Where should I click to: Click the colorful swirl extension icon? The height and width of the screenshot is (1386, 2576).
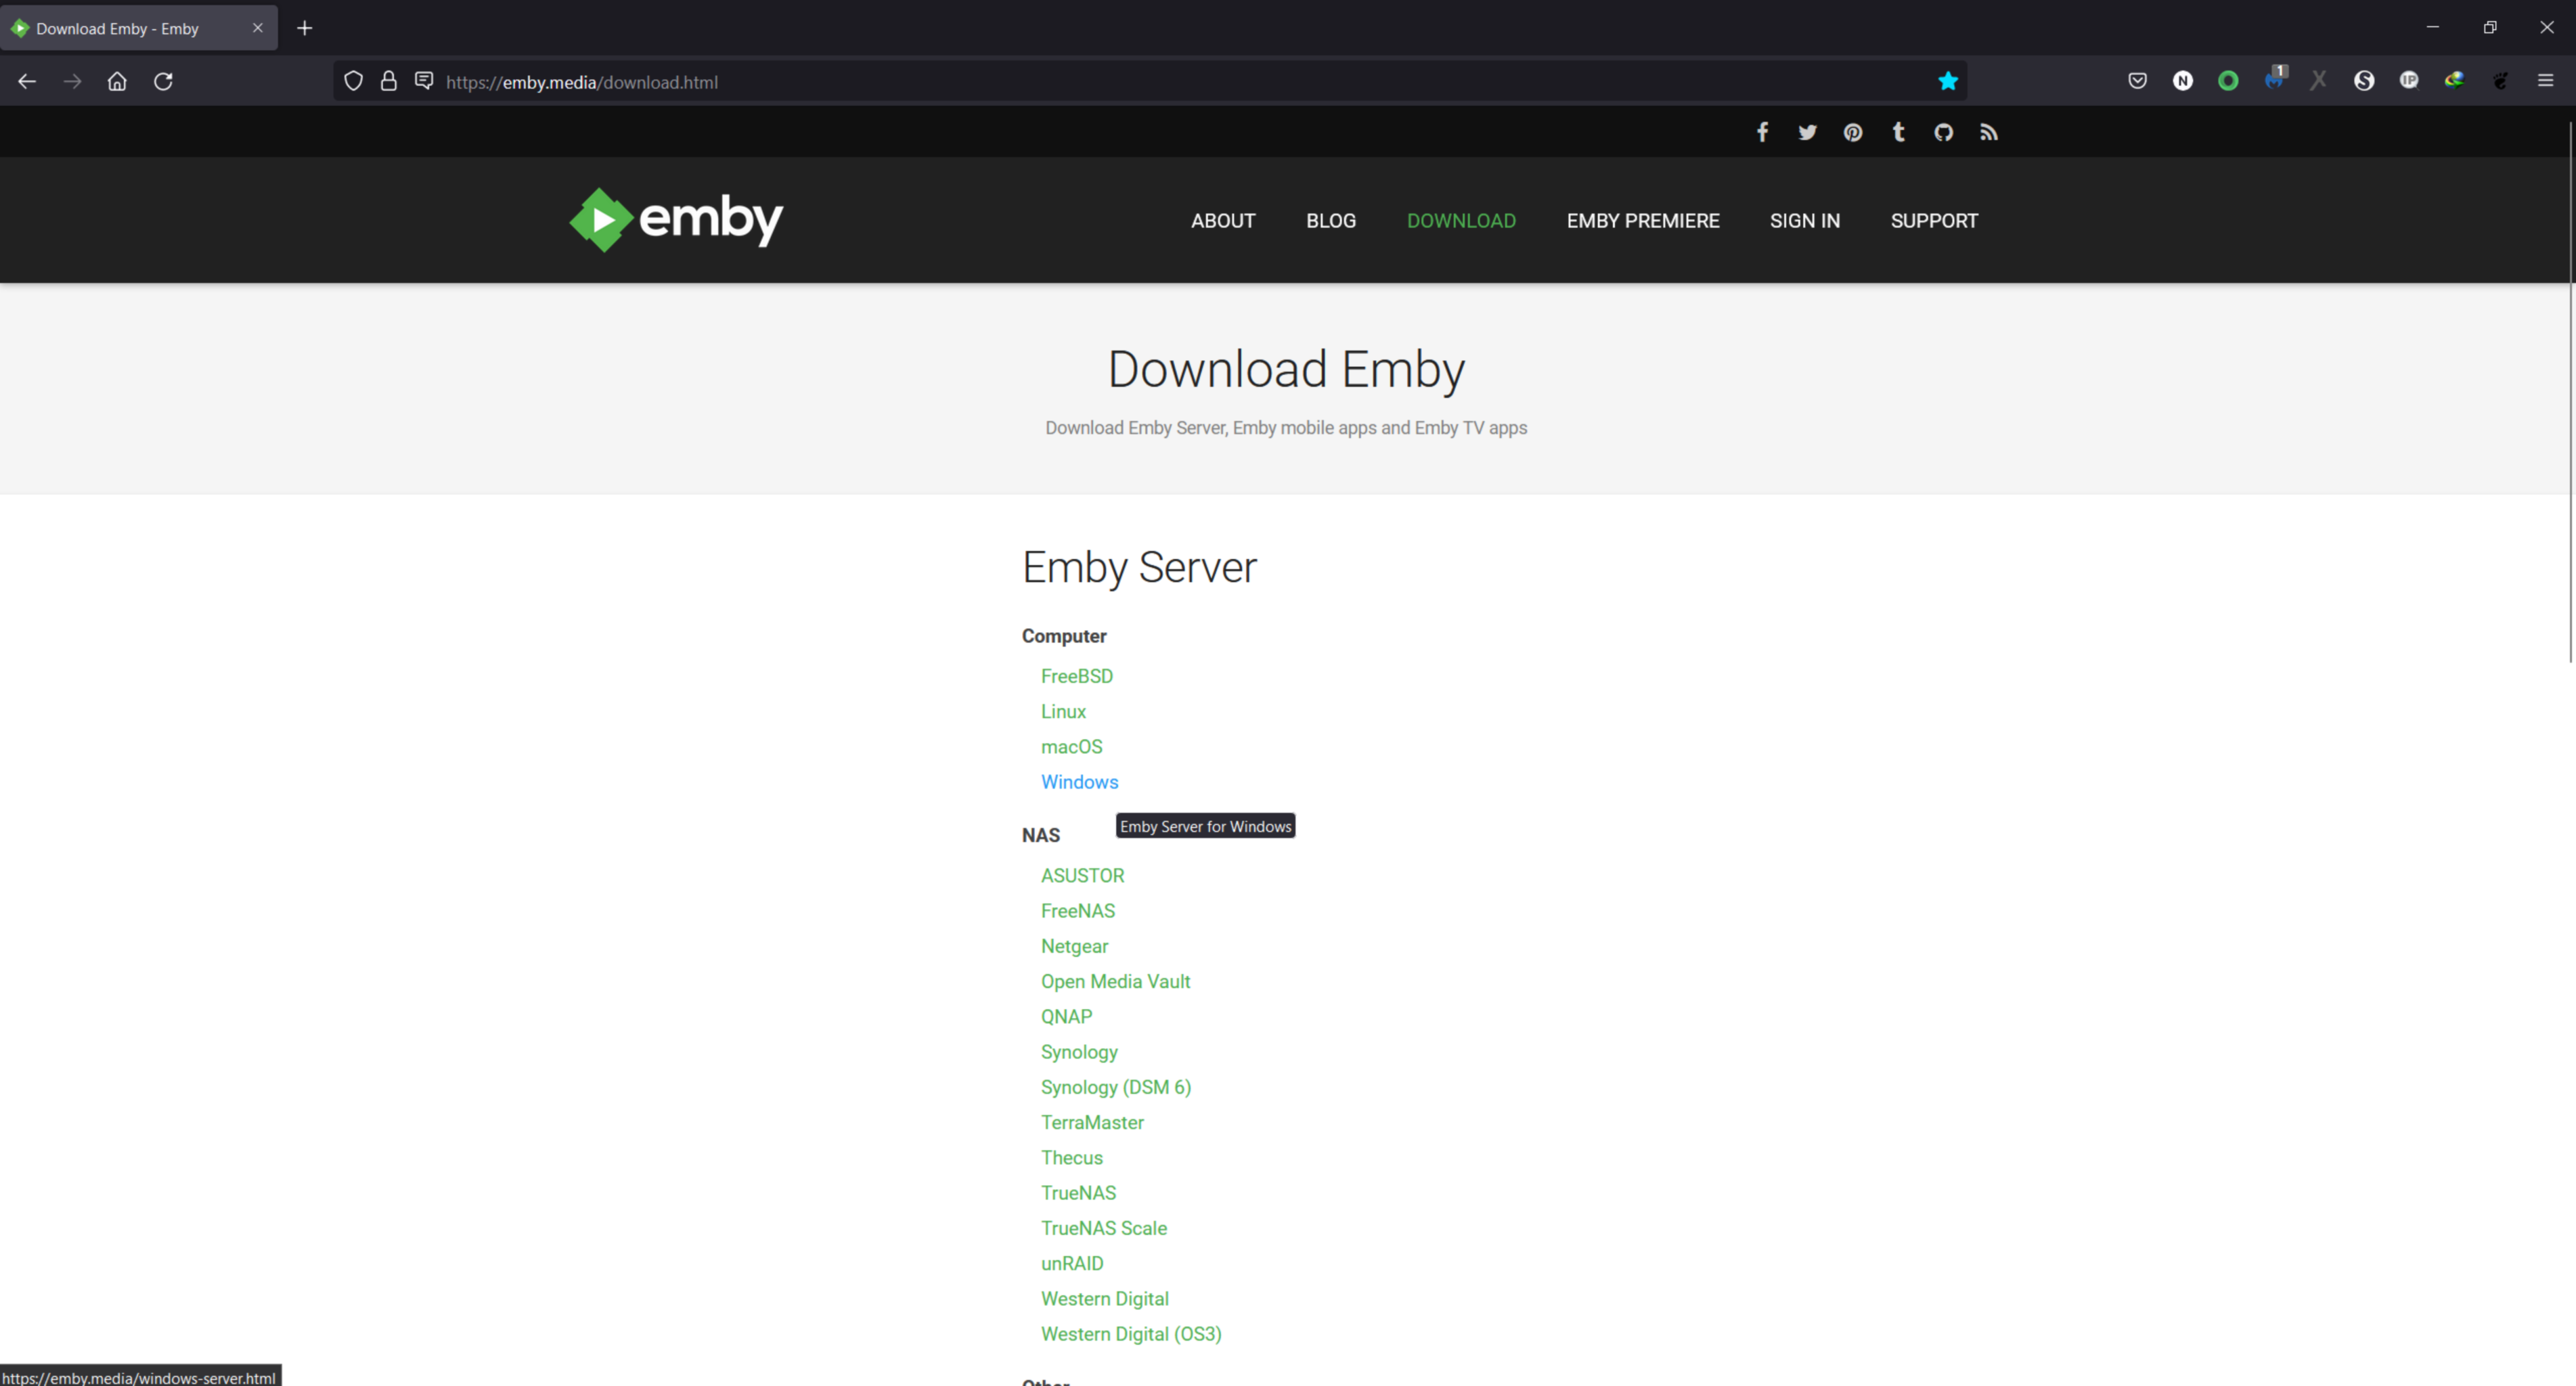point(2454,81)
